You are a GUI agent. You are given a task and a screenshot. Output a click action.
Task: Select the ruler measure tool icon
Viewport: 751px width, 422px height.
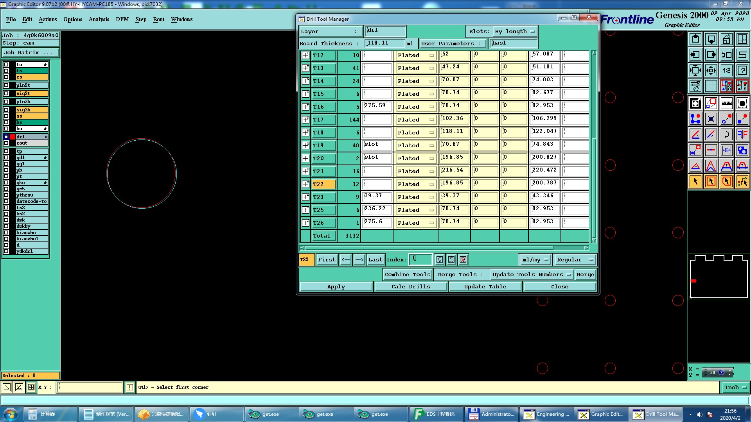click(x=727, y=104)
